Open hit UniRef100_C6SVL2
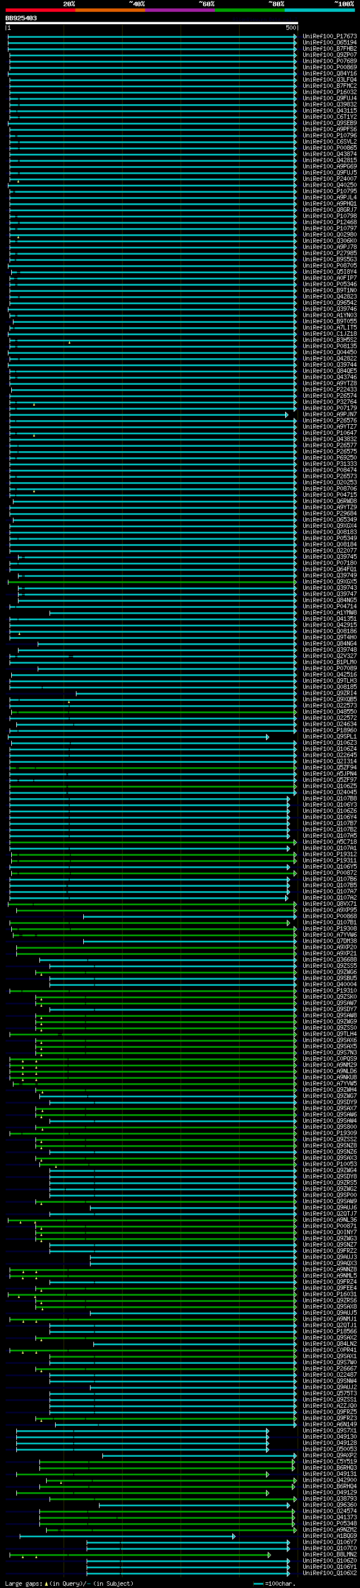The image size is (360, 1588). click(329, 142)
